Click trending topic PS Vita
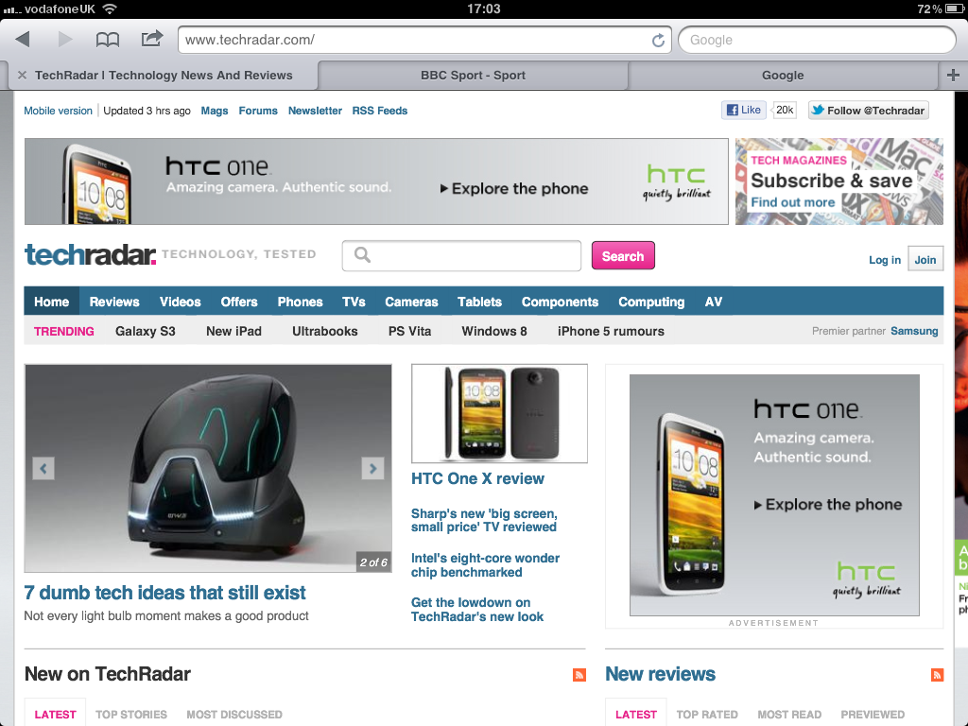The image size is (968, 726). pos(410,331)
